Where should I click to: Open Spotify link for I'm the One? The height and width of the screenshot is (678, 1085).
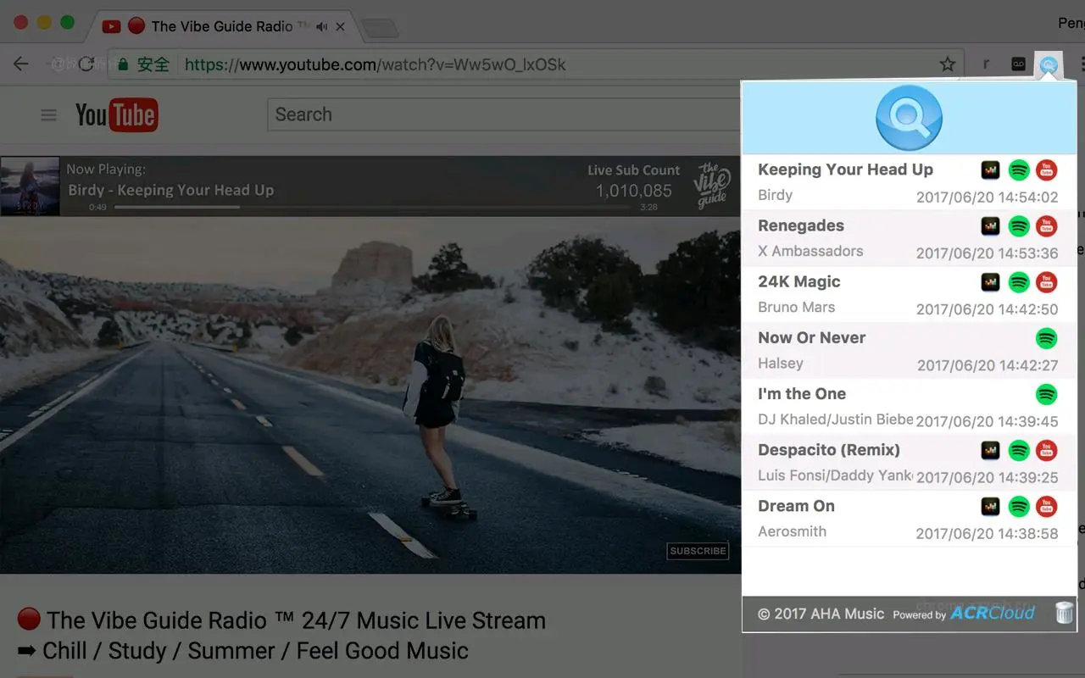pos(1047,394)
